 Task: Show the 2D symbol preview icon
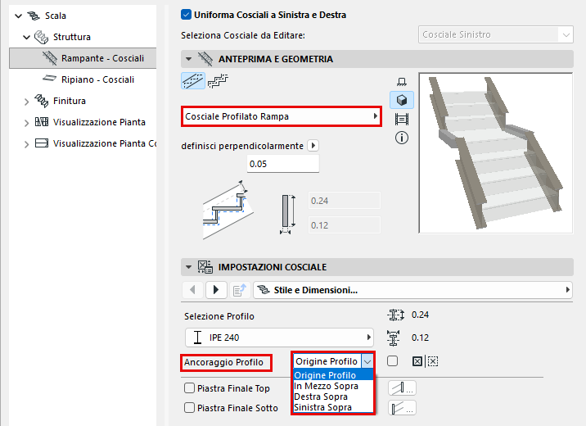coord(401,82)
